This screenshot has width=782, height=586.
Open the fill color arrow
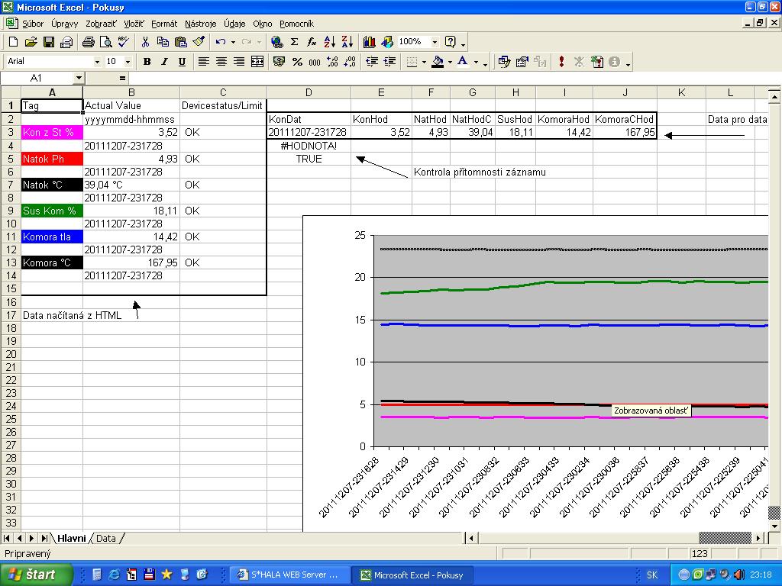pos(450,62)
